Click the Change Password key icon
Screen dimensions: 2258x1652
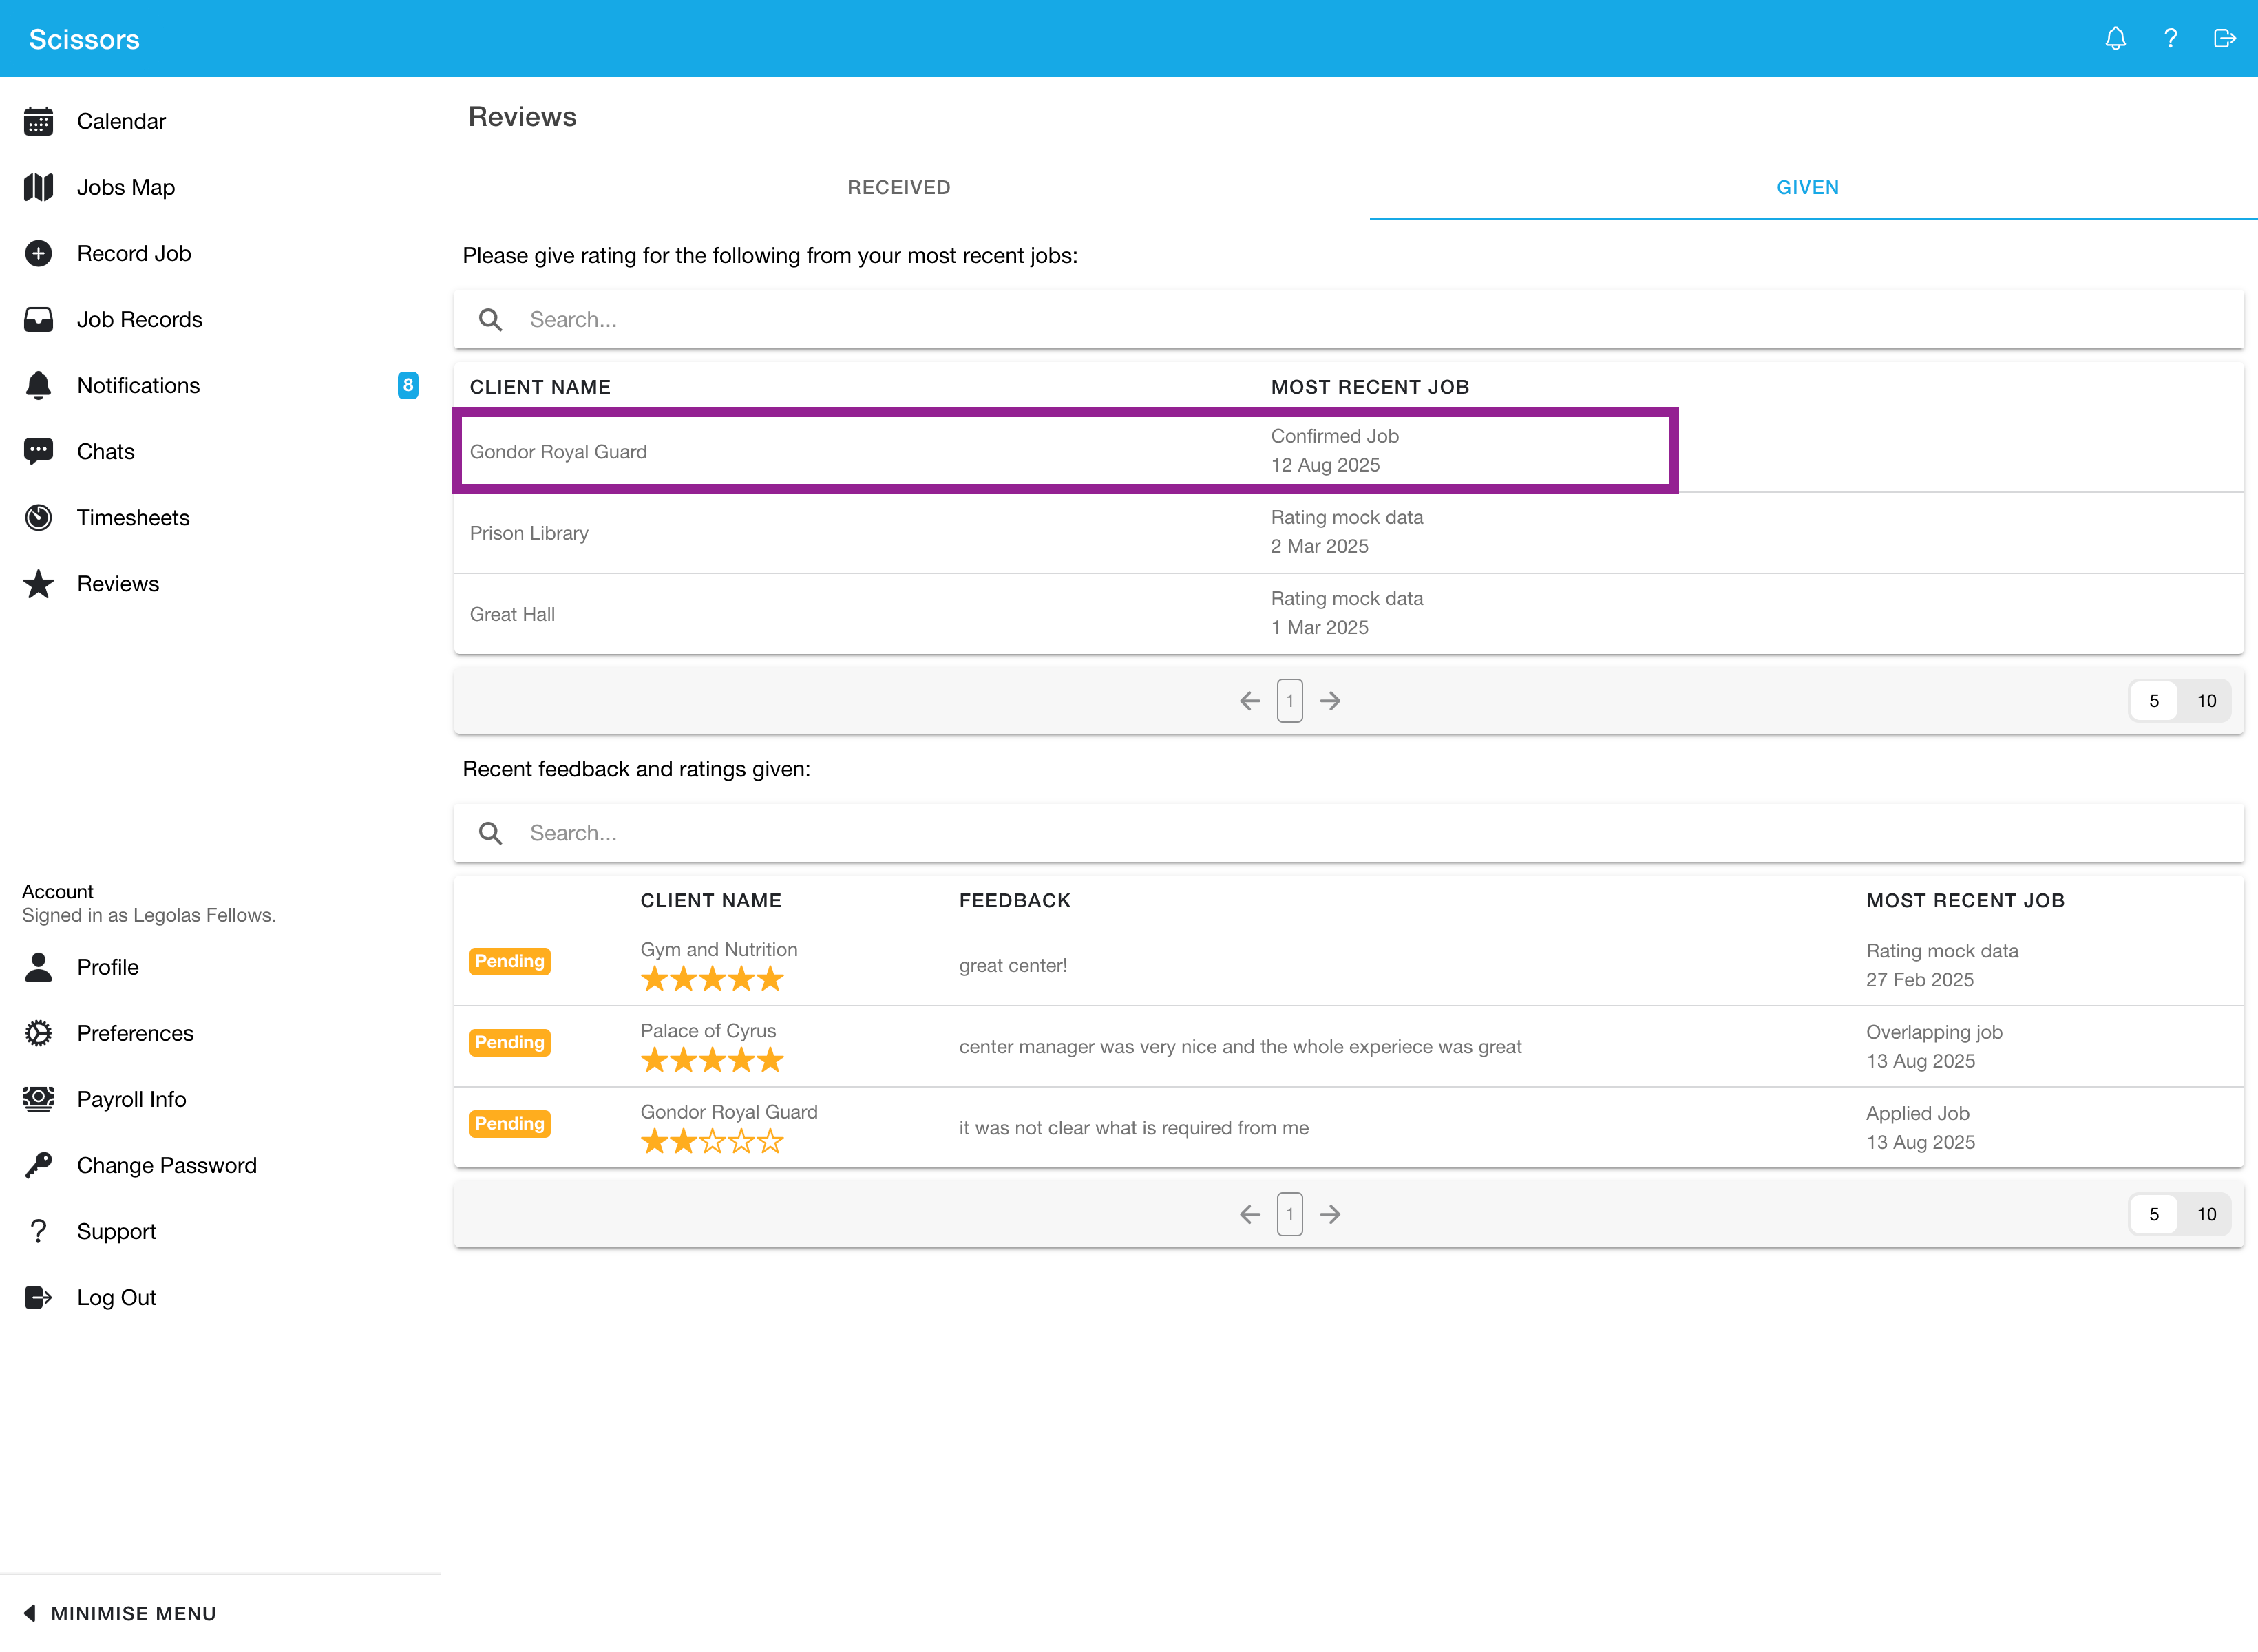[x=38, y=1165]
